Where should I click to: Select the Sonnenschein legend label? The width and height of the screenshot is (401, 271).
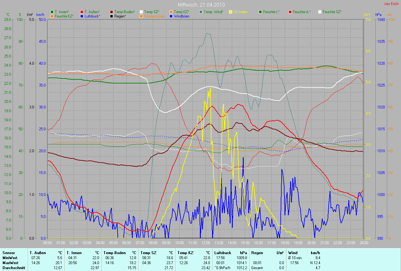(155, 16)
